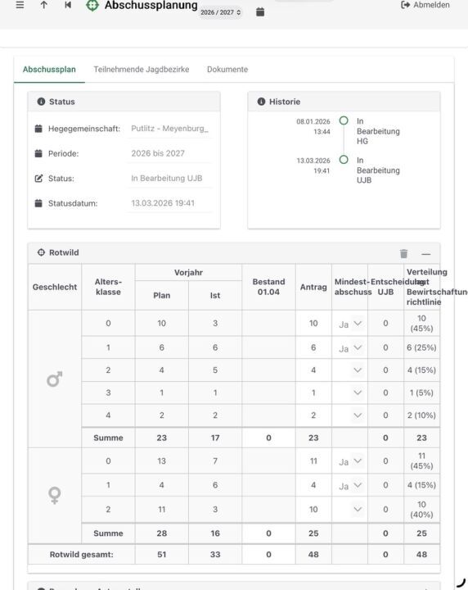468x590 pixels.
Task: Click the green crosshair Abschussplanung logo
Action: pos(92,5)
